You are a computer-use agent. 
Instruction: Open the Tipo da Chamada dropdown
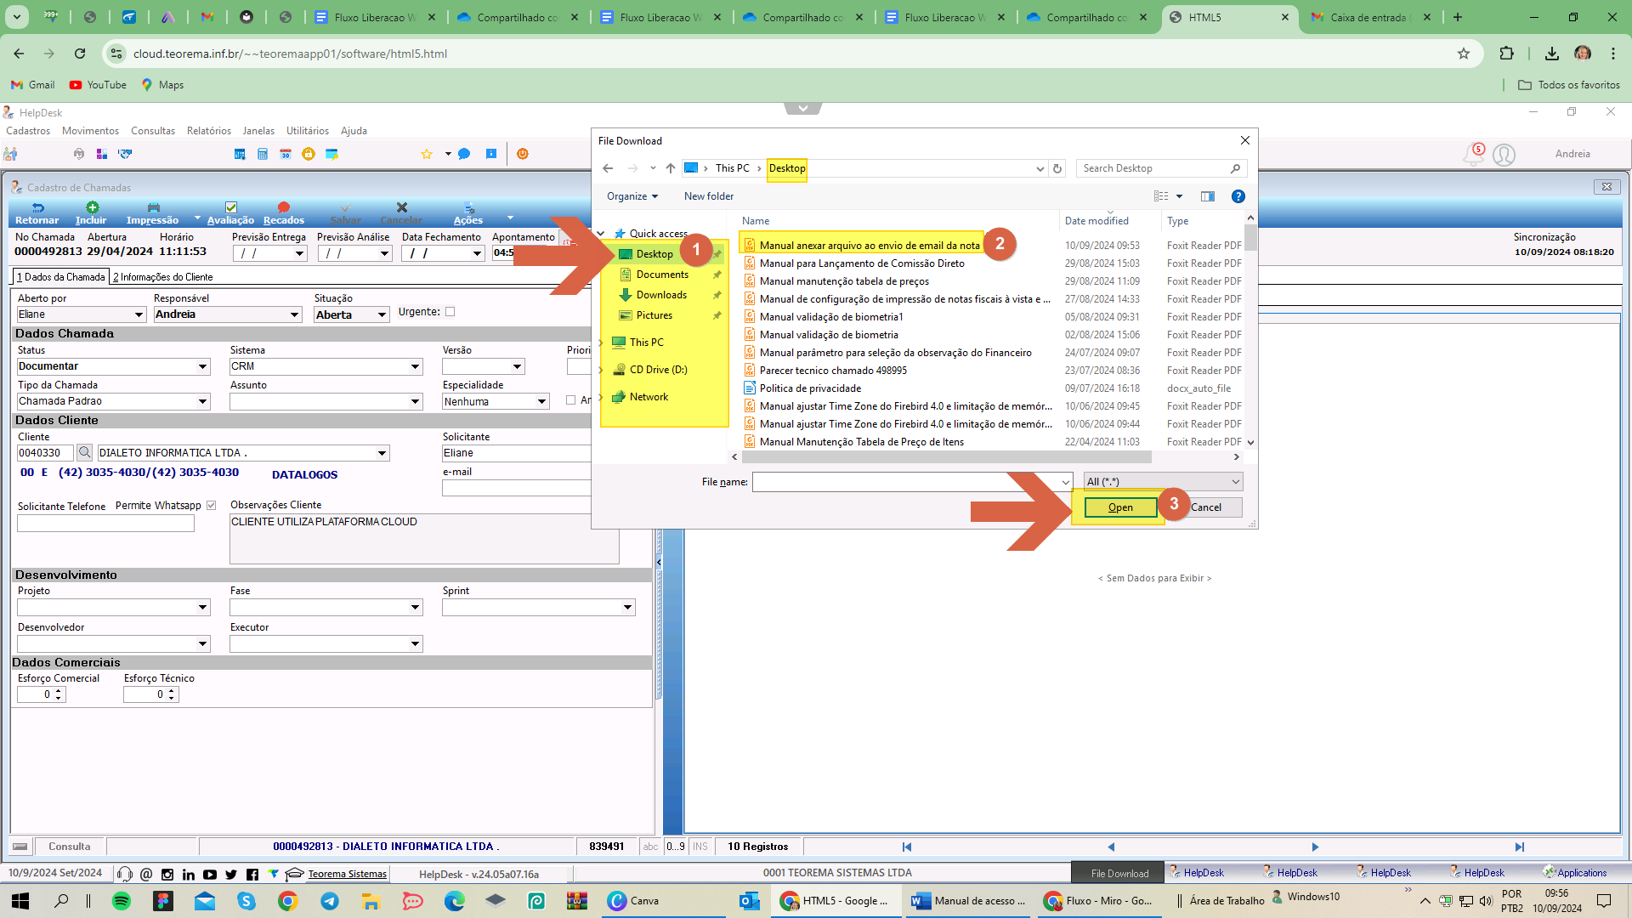pyautogui.click(x=203, y=401)
